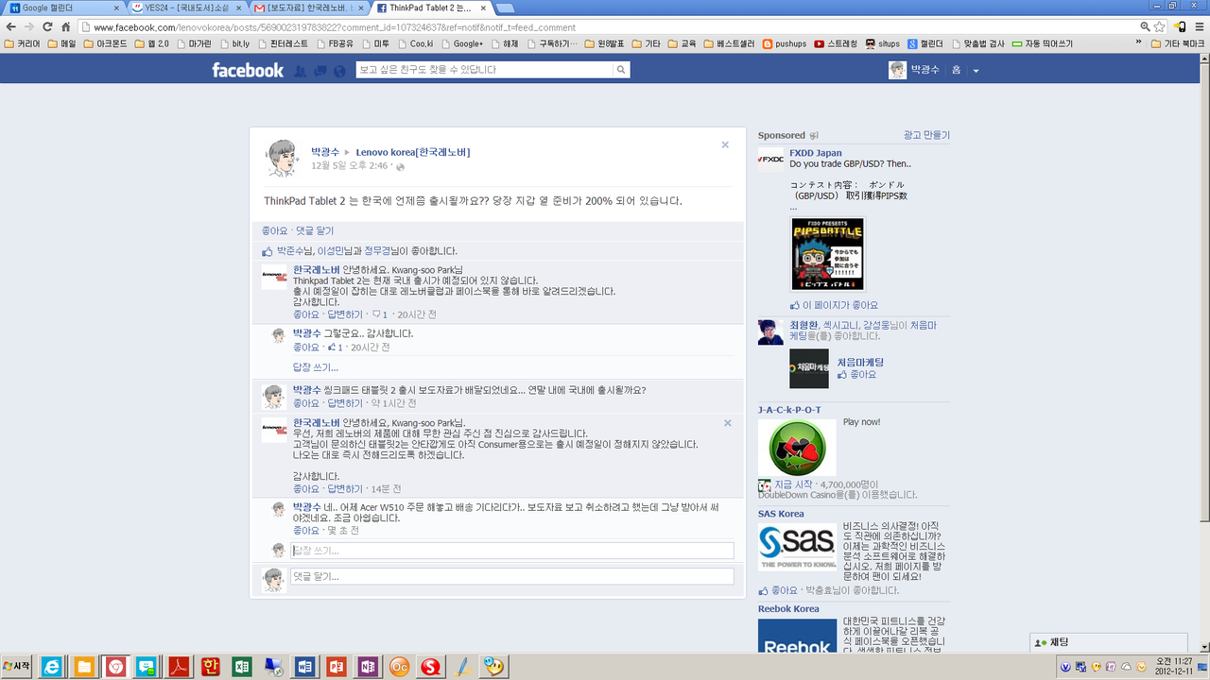Open PowerPoint from the taskbar

336,667
